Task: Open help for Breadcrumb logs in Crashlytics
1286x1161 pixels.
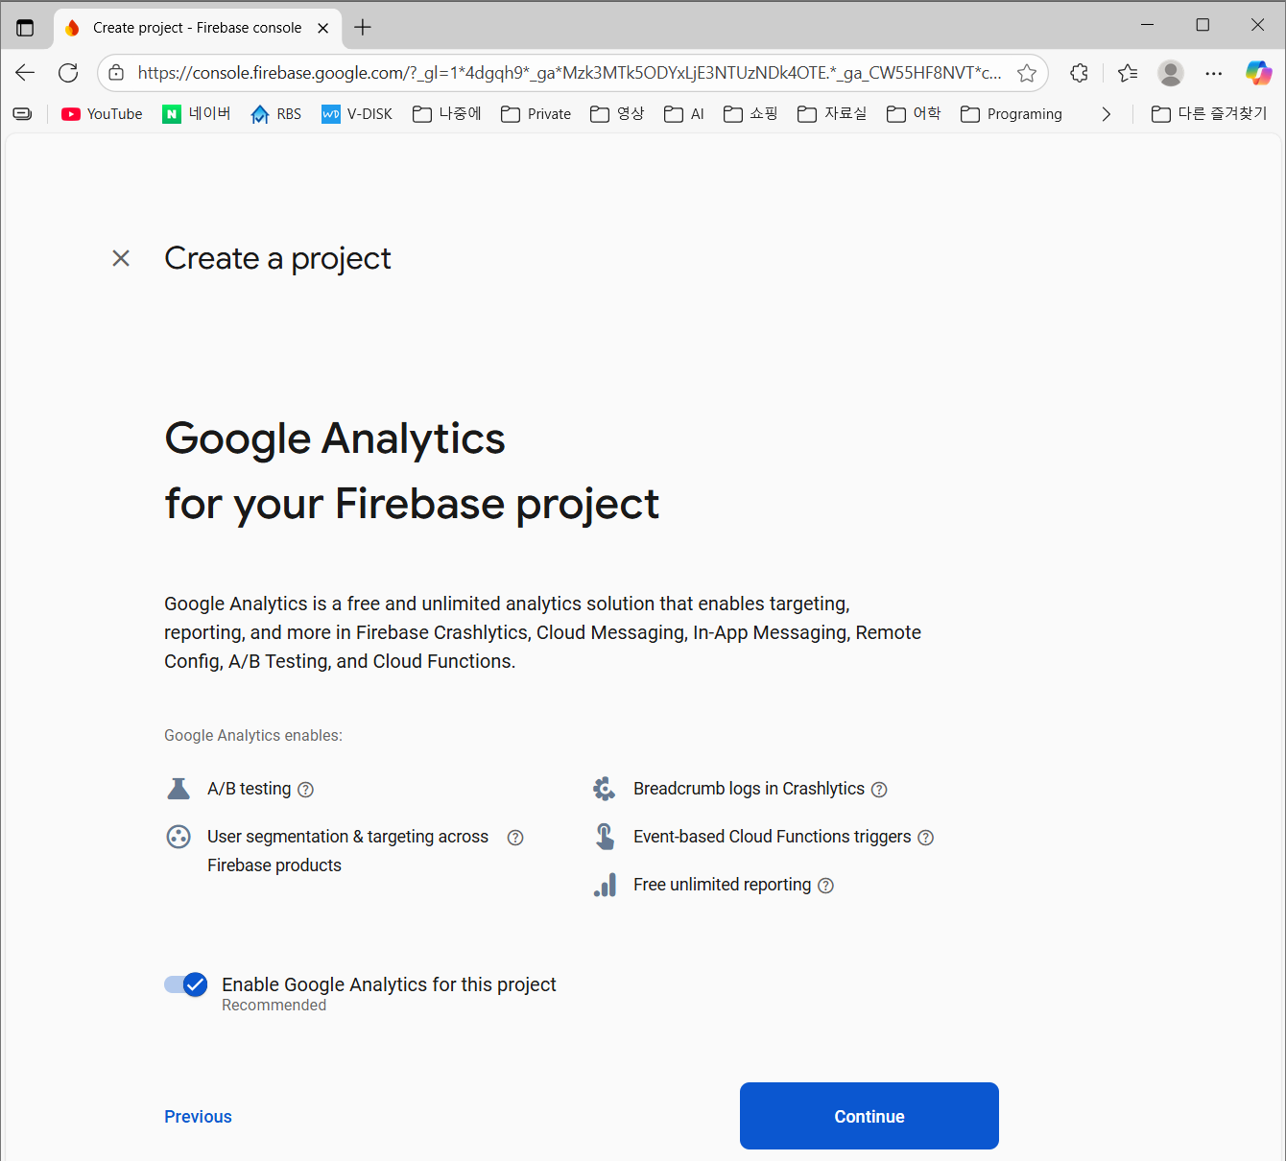Action: click(x=879, y=790)
